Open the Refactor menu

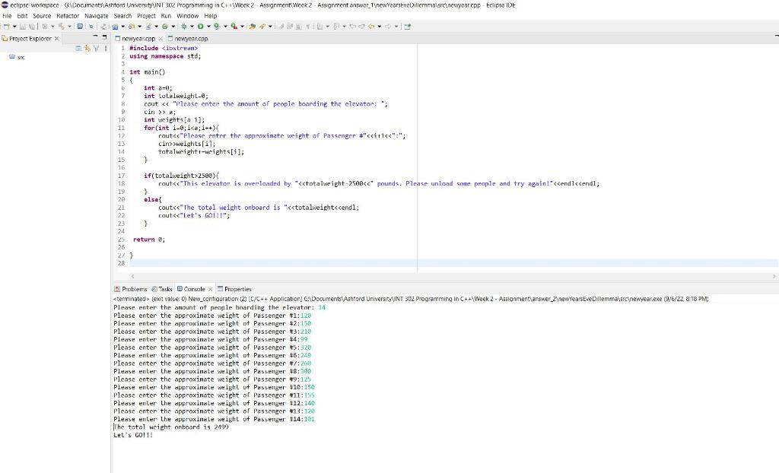[68, 16]
